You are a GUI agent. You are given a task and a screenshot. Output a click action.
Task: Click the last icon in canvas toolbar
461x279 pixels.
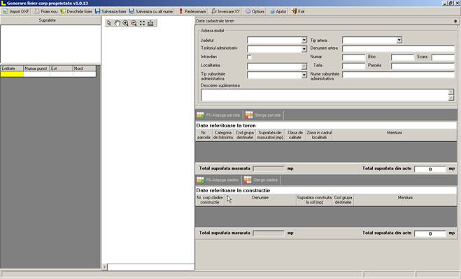coord(150,23)
